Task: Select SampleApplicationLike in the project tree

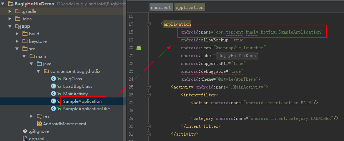Action: 86,109
